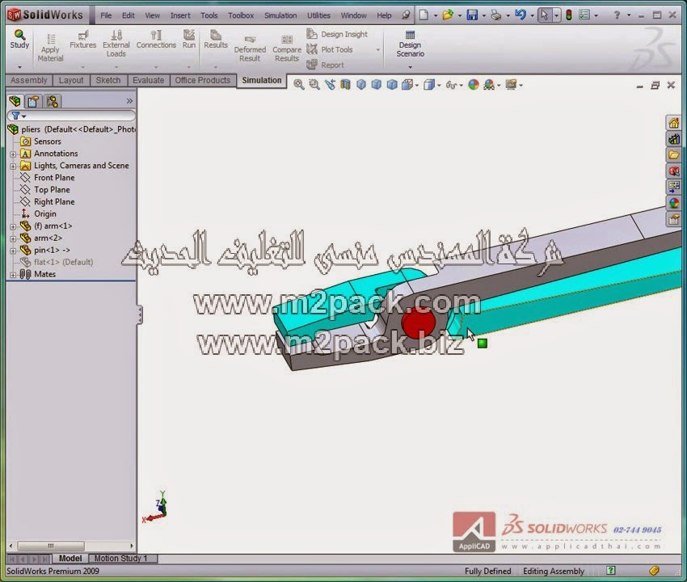Open Apply Scene icon
This screenshot has height=582, width=687.
click(x=489, y=85)
